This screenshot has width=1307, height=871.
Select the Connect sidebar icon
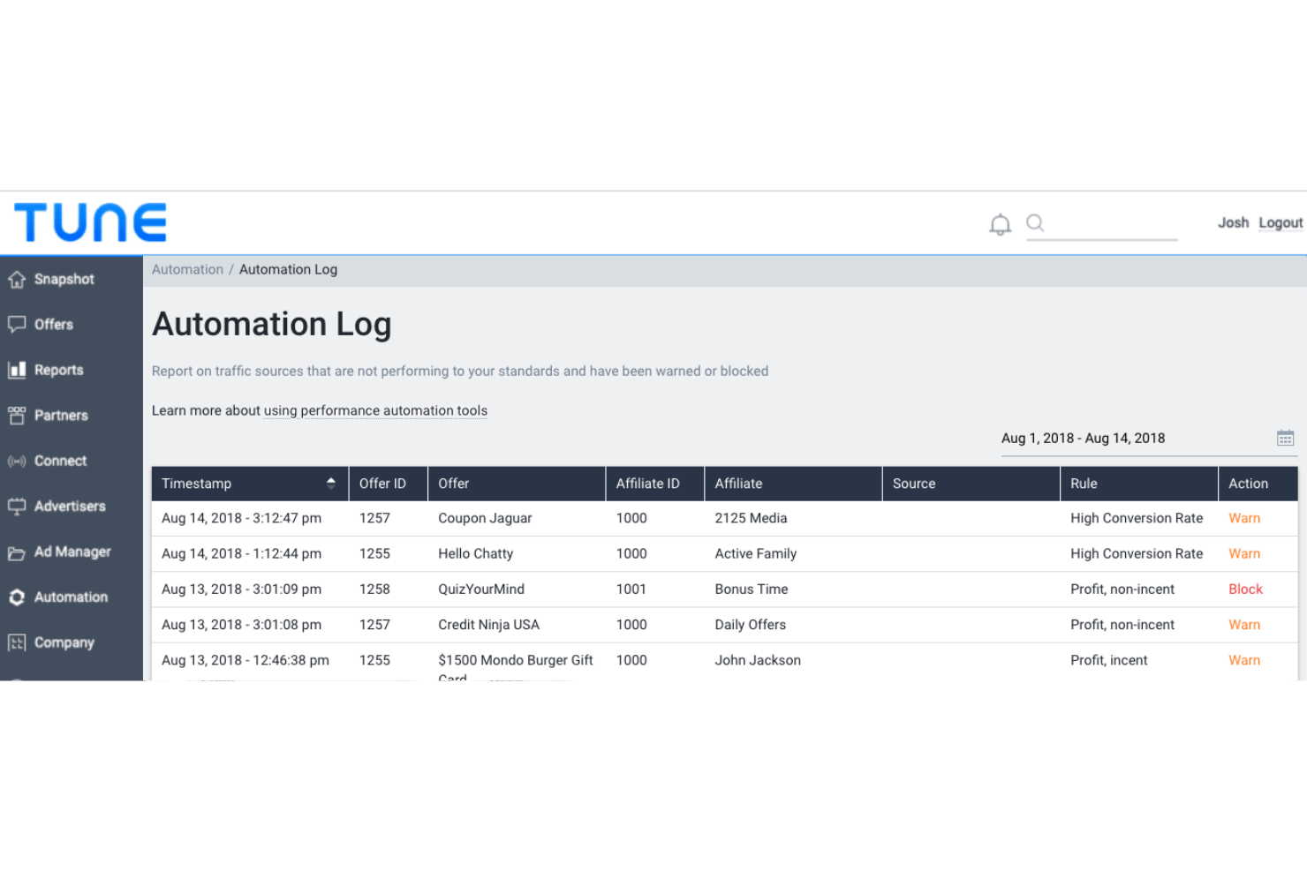click(17, 461)
